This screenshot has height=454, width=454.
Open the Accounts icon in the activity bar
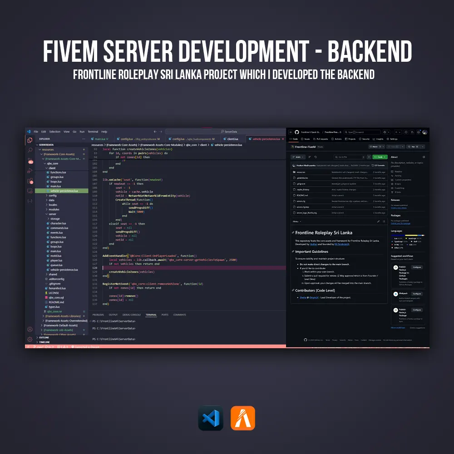click(x=30, y=329)
